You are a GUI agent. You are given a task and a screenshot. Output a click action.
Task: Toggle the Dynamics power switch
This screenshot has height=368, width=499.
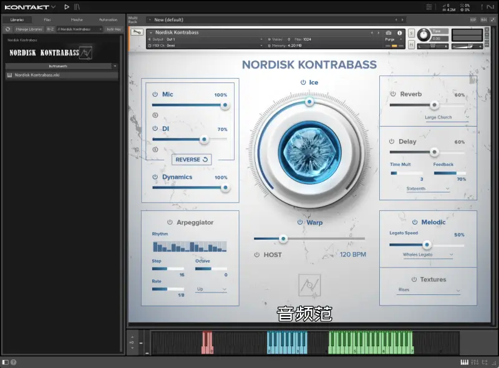pyautogui.click(x=155, y=177)
